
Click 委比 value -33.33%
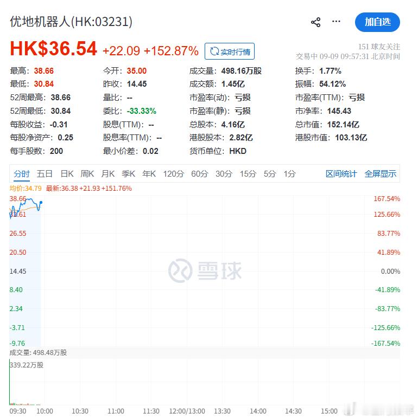[141, 111]
